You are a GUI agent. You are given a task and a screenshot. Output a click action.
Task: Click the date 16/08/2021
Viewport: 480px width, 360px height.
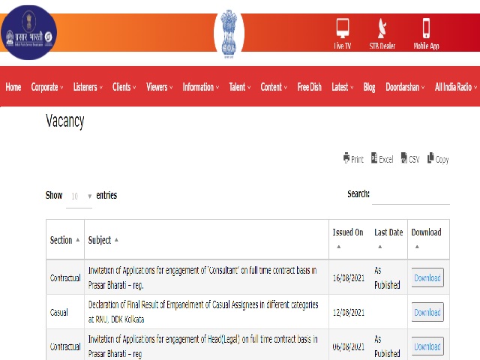pyautogui.click(x=349, y=278)
